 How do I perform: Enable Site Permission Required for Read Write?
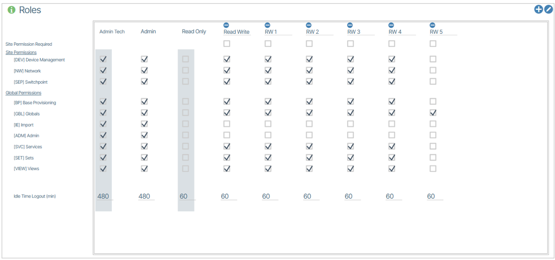pyautogui.click(x=226, y=44)
